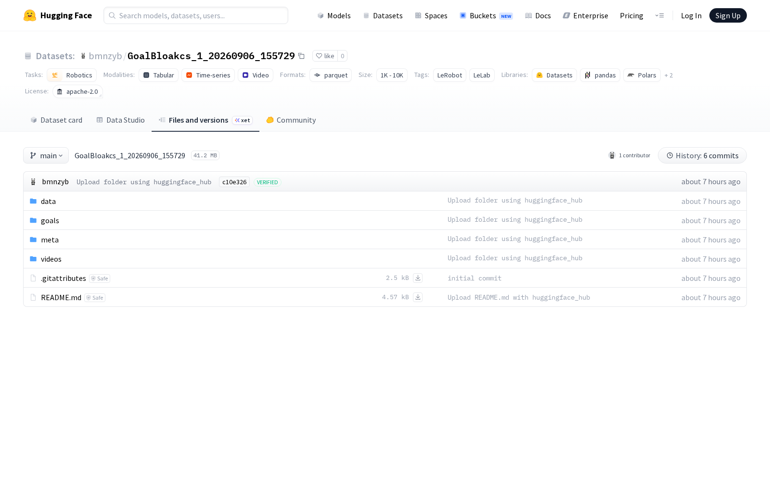Switch to the Dataset card tab
The width and height of the screenshot is (770, 481).
[x=56, y=120]
